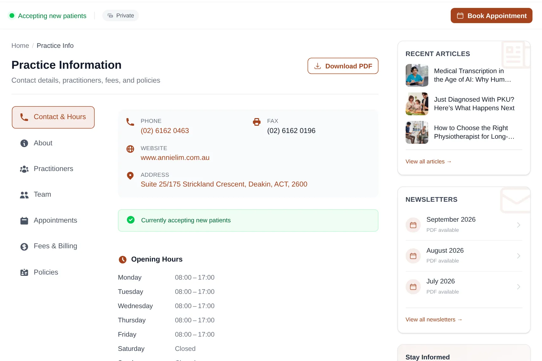
Task: Open the Team section
Action: pyautogui.click(x=53, y=194)
